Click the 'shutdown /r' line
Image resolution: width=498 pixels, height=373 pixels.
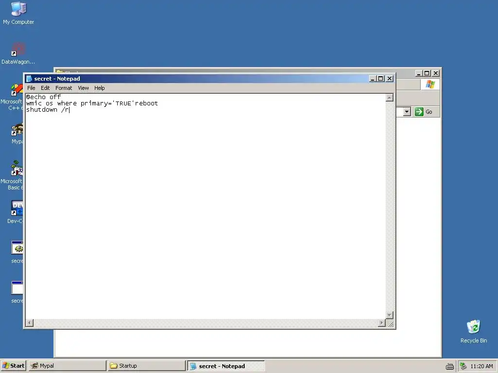pos(48,110)
